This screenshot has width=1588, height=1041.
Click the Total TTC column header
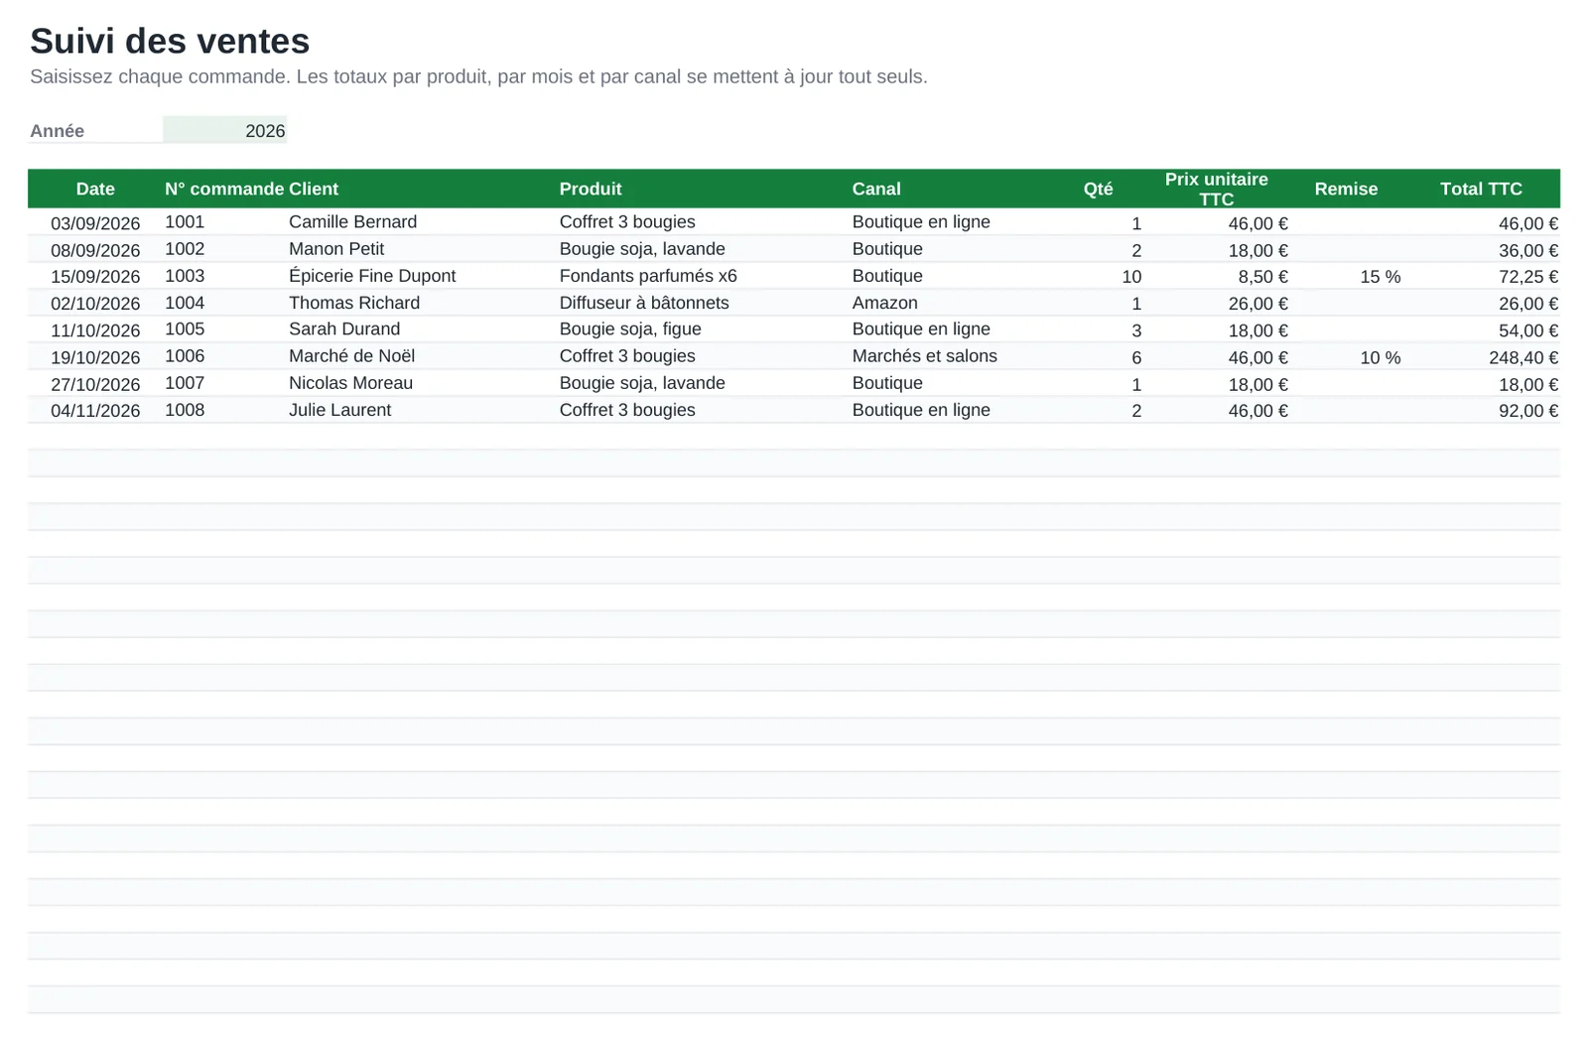(1481, 189)
